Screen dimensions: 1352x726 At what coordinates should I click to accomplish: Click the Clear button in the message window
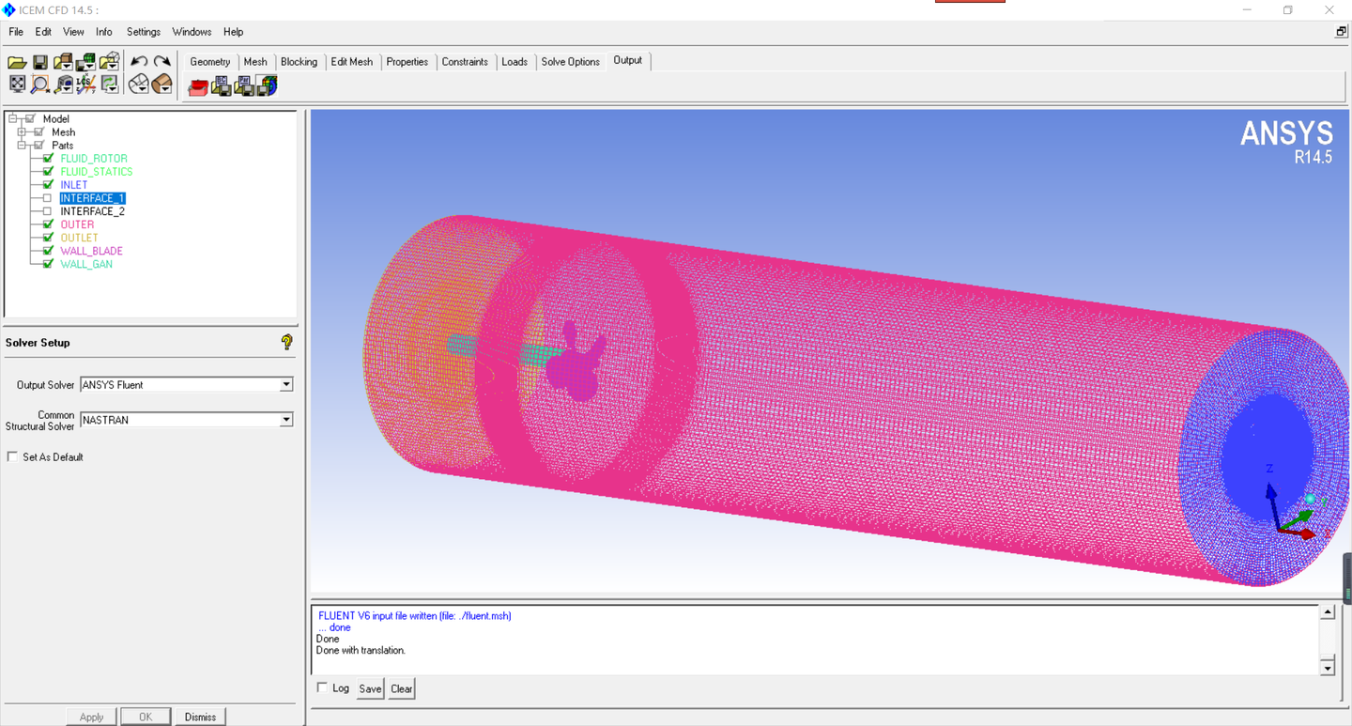point(401,688)
